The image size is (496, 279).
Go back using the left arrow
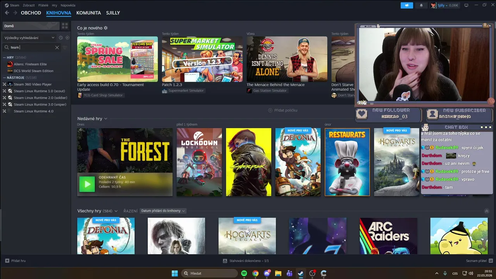[x=7, y=13]
